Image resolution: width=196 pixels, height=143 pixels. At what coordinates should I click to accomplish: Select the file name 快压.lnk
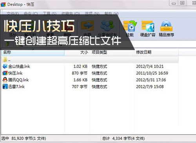pyautogui.click(x=15, y=73)
